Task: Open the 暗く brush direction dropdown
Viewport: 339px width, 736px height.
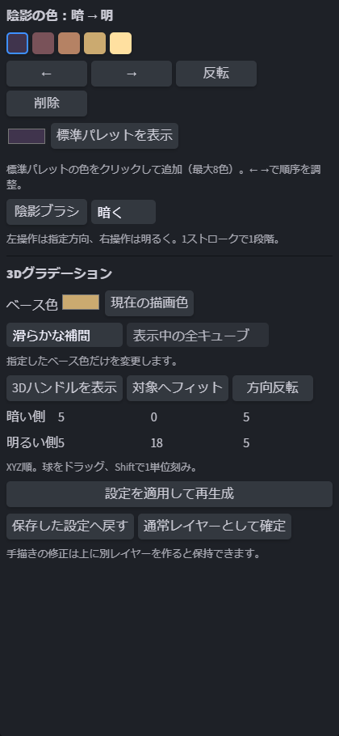Action: pyautogui.click(x=123, y=212)
